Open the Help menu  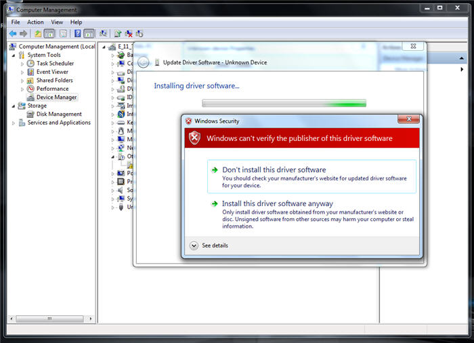76,22
